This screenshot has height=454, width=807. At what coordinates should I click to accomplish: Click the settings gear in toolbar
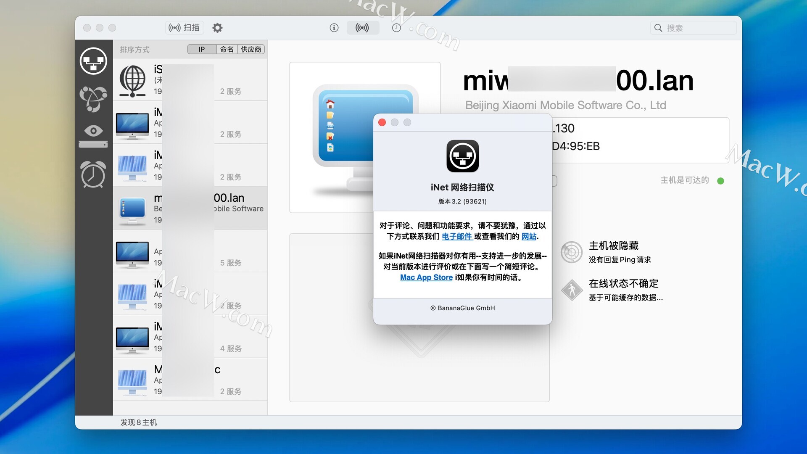(x=217, y=28)
